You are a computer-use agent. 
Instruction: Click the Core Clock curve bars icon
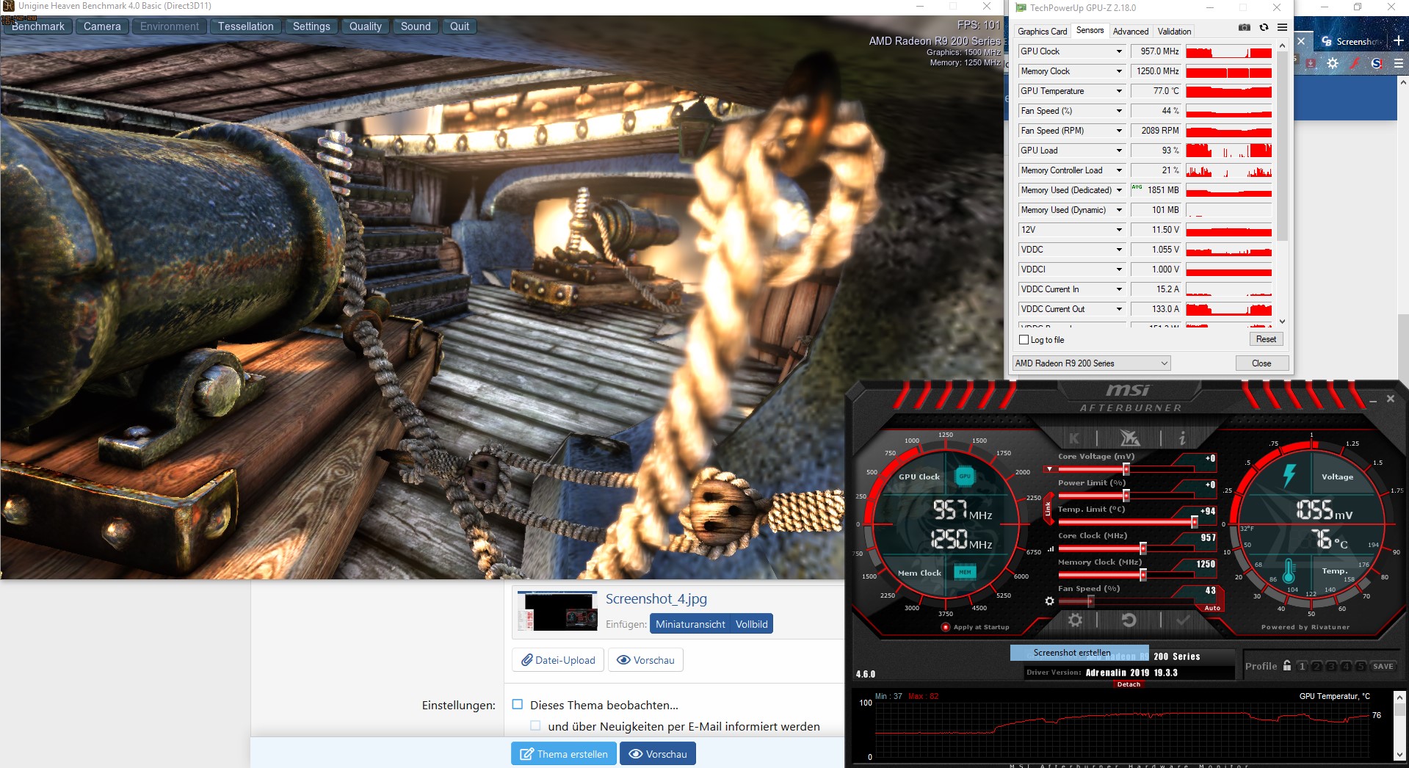point(1051,548)
